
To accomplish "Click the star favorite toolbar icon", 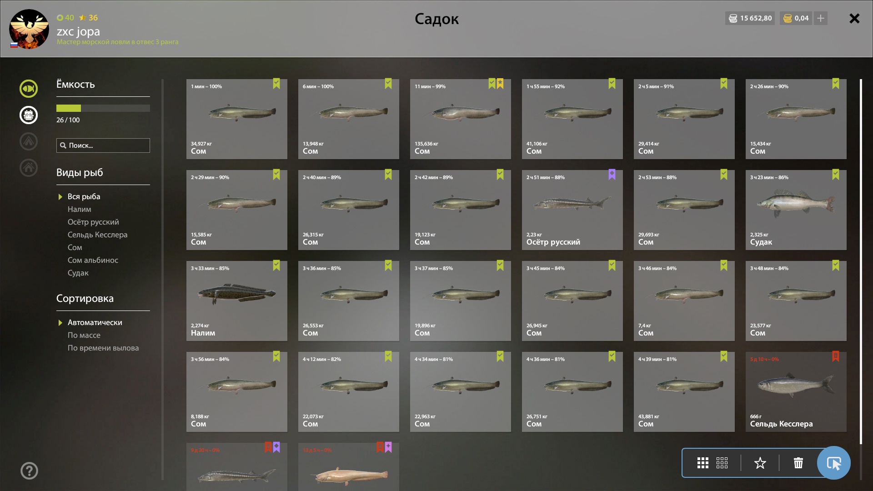I will point(760,463).
